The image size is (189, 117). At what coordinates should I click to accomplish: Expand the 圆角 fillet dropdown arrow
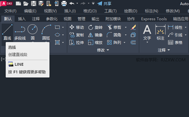pos(126,35)
